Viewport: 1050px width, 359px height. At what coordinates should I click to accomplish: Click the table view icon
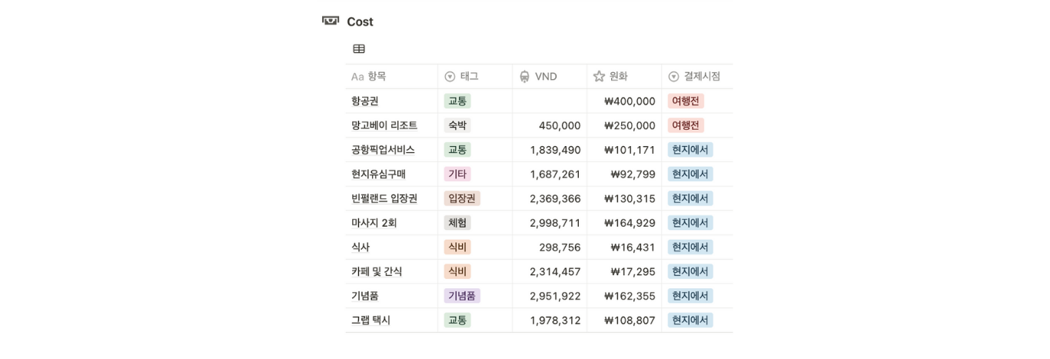tap(359, 49)
